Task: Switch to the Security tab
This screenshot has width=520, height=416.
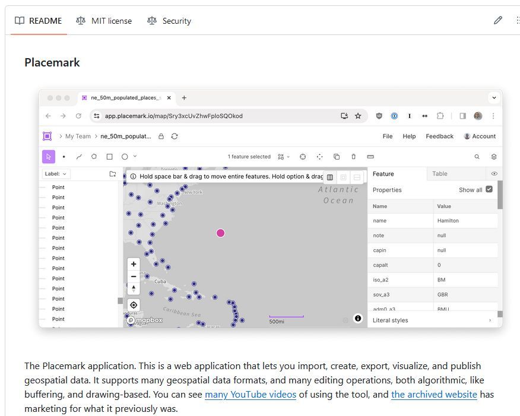Action: point(169,21)
